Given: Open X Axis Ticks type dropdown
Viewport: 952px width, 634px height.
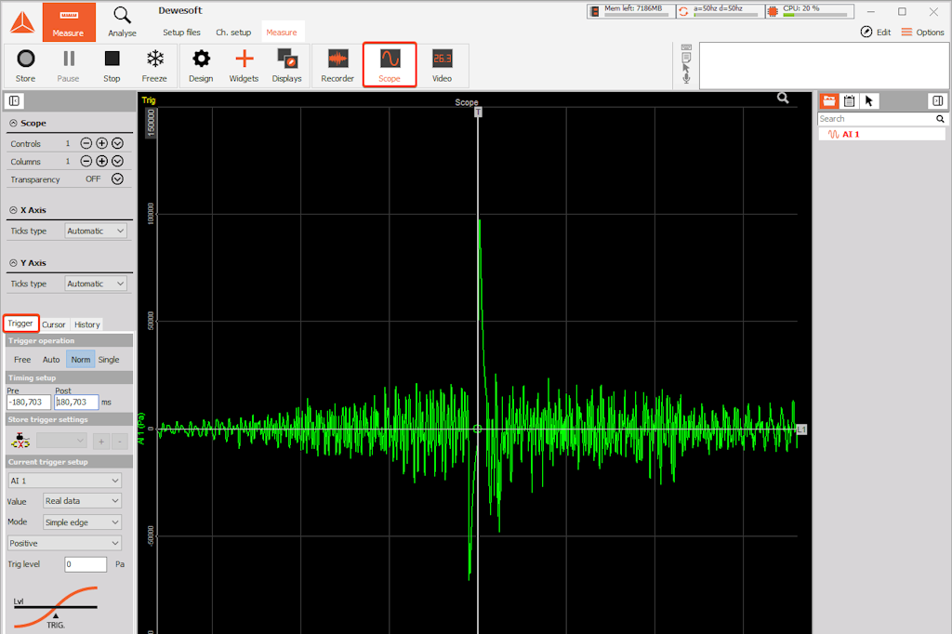Looking at the screenshot, I should pyautogui.click(x=96, y=231).
